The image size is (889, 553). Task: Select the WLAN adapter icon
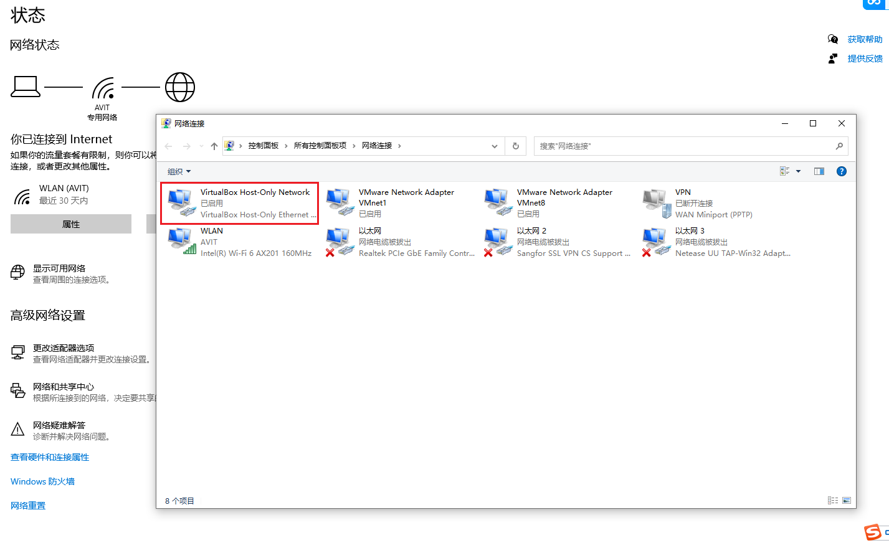181,242
